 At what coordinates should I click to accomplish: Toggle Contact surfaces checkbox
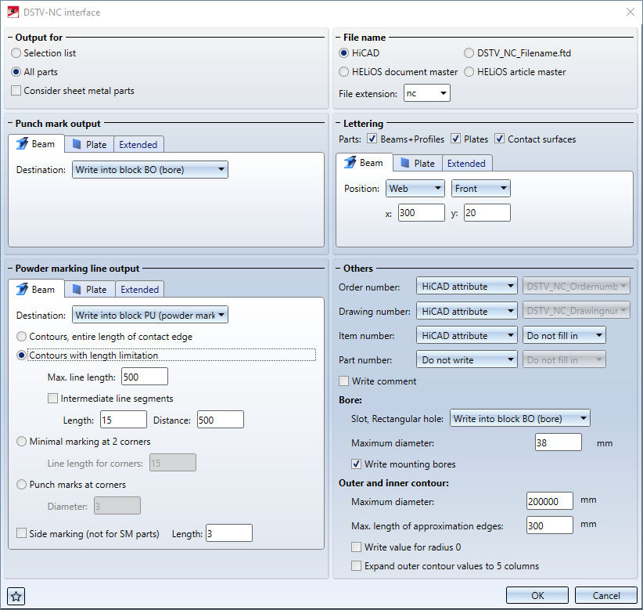click(x=499, y=139)
